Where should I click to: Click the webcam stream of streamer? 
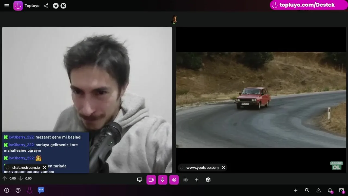click(87, 100)
